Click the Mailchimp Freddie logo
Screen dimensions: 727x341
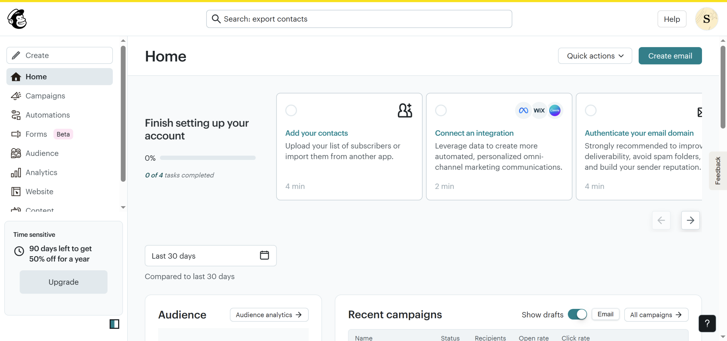click(17, 19)
